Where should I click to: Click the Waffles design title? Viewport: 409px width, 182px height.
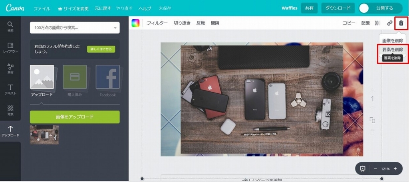click(x=289, y=8)
